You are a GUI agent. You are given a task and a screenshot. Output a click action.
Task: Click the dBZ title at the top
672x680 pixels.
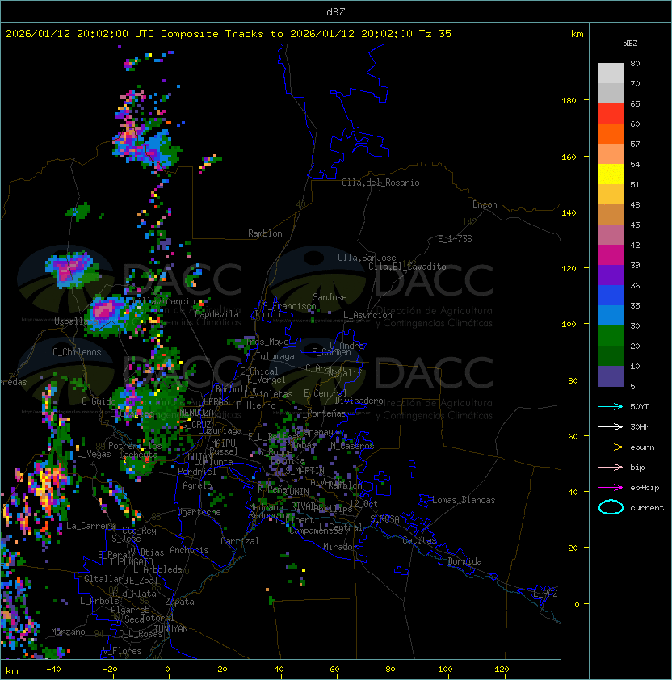tap(336, 11)
